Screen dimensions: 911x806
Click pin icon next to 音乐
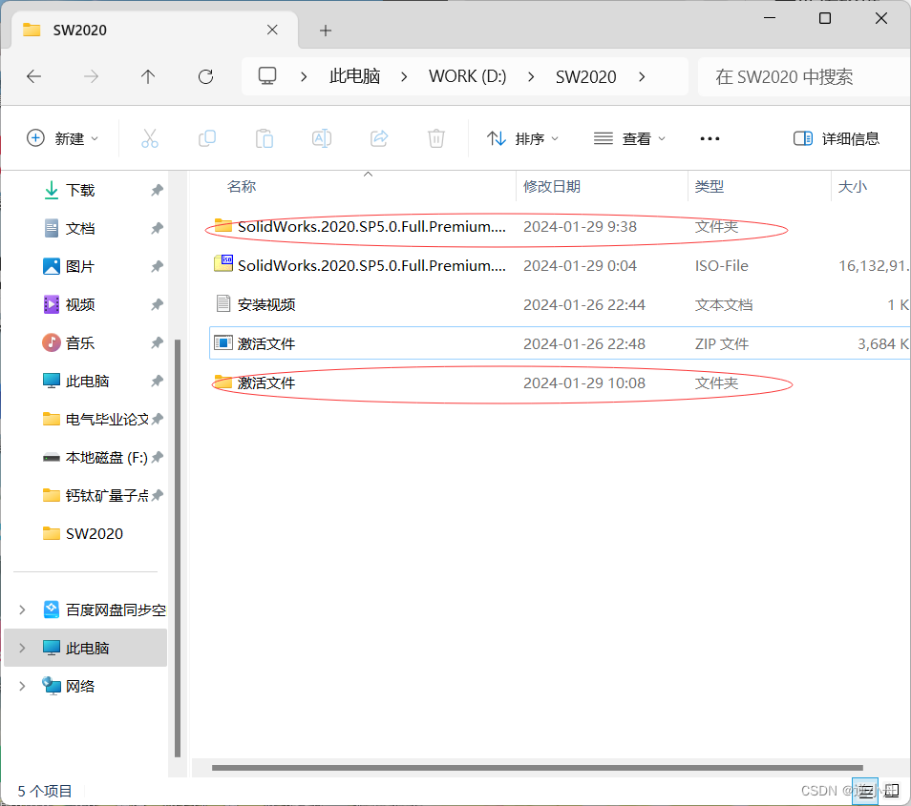[157, 343]
